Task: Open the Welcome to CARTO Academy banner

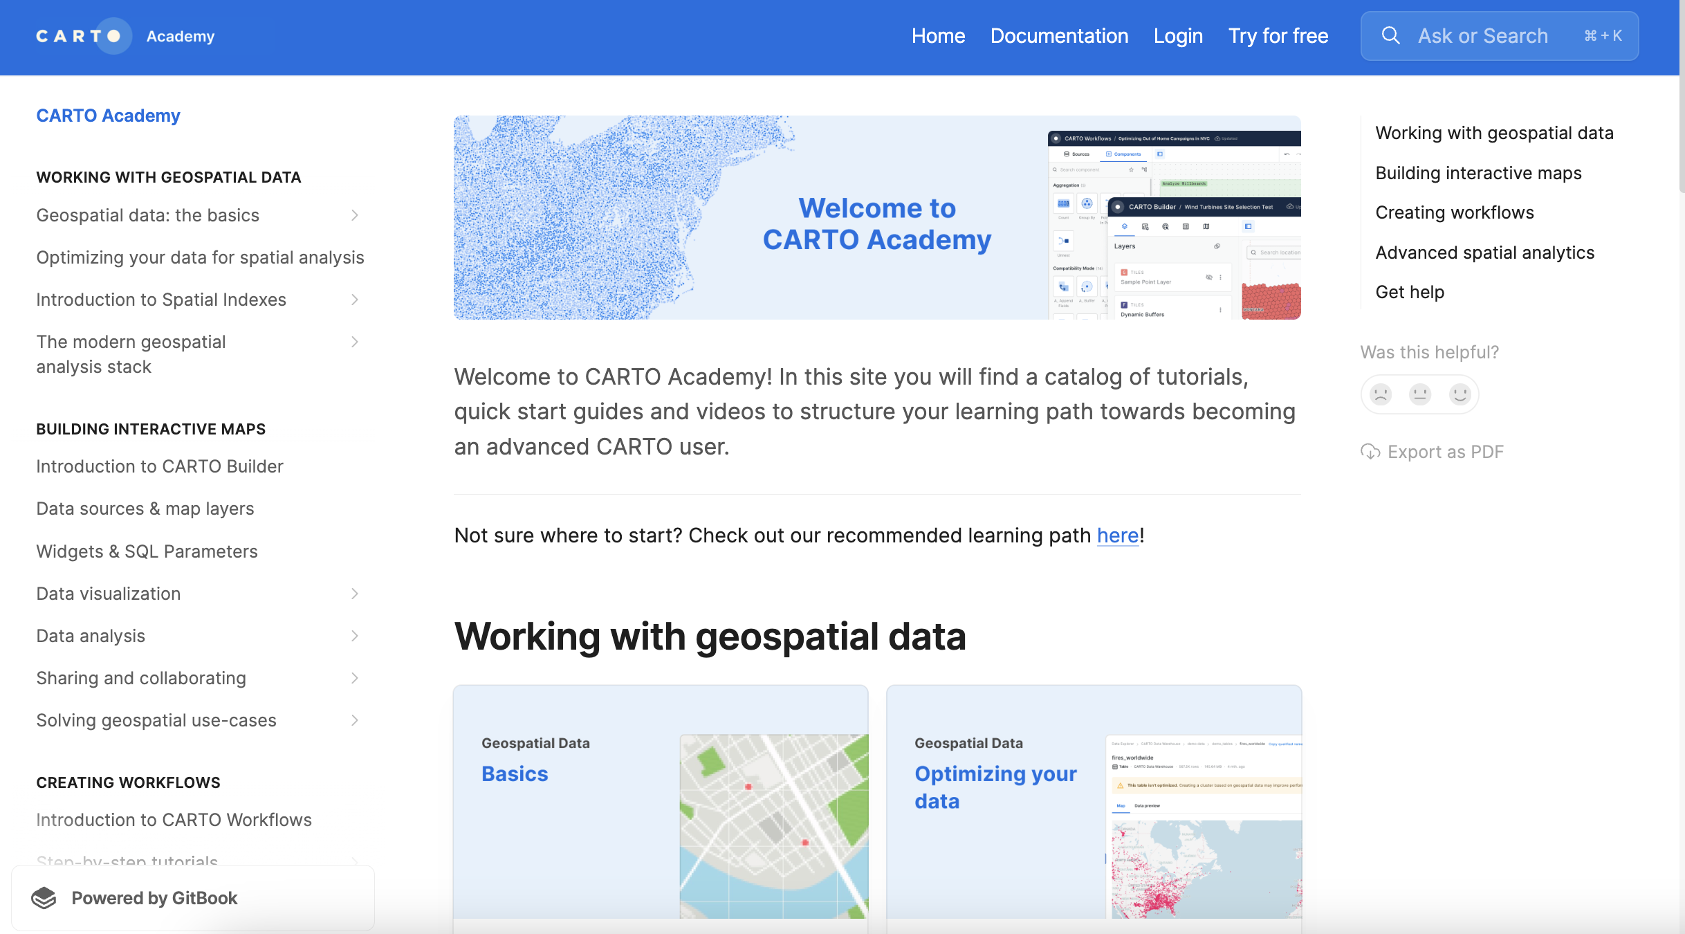Action: 877,217
